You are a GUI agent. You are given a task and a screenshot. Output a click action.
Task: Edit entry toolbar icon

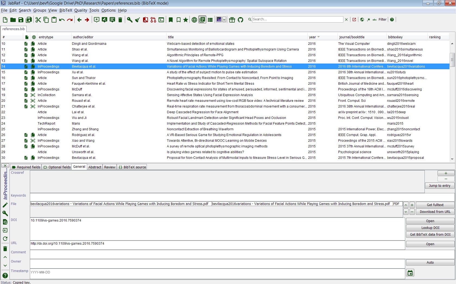pos(104,20)
